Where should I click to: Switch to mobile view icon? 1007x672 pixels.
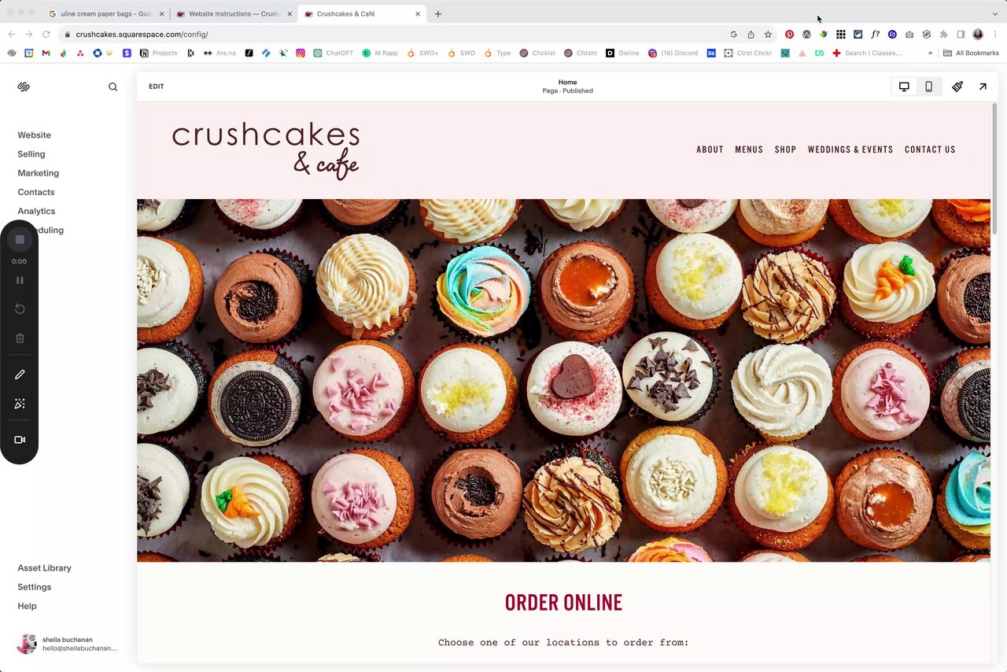click(x=928, y=87)
